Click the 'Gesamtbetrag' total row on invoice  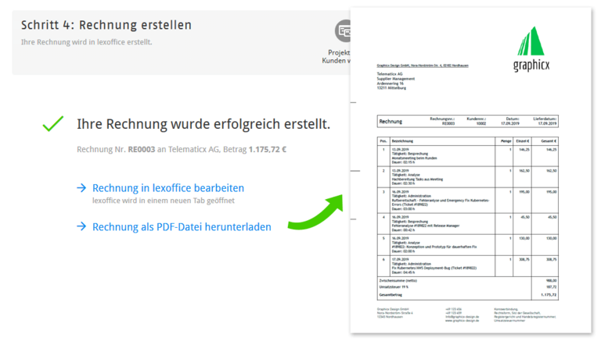[x=394, y=295]
